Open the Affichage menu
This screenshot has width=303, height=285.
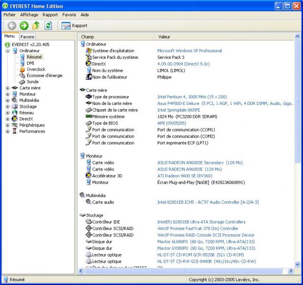[29, 15]
